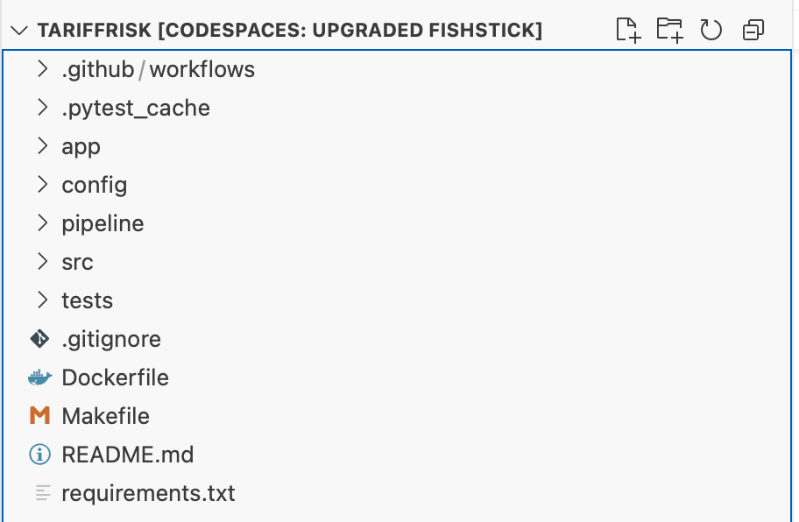
Task: Collapse the TARIFFRISK explorer section
Action: (x=18, y=29)
